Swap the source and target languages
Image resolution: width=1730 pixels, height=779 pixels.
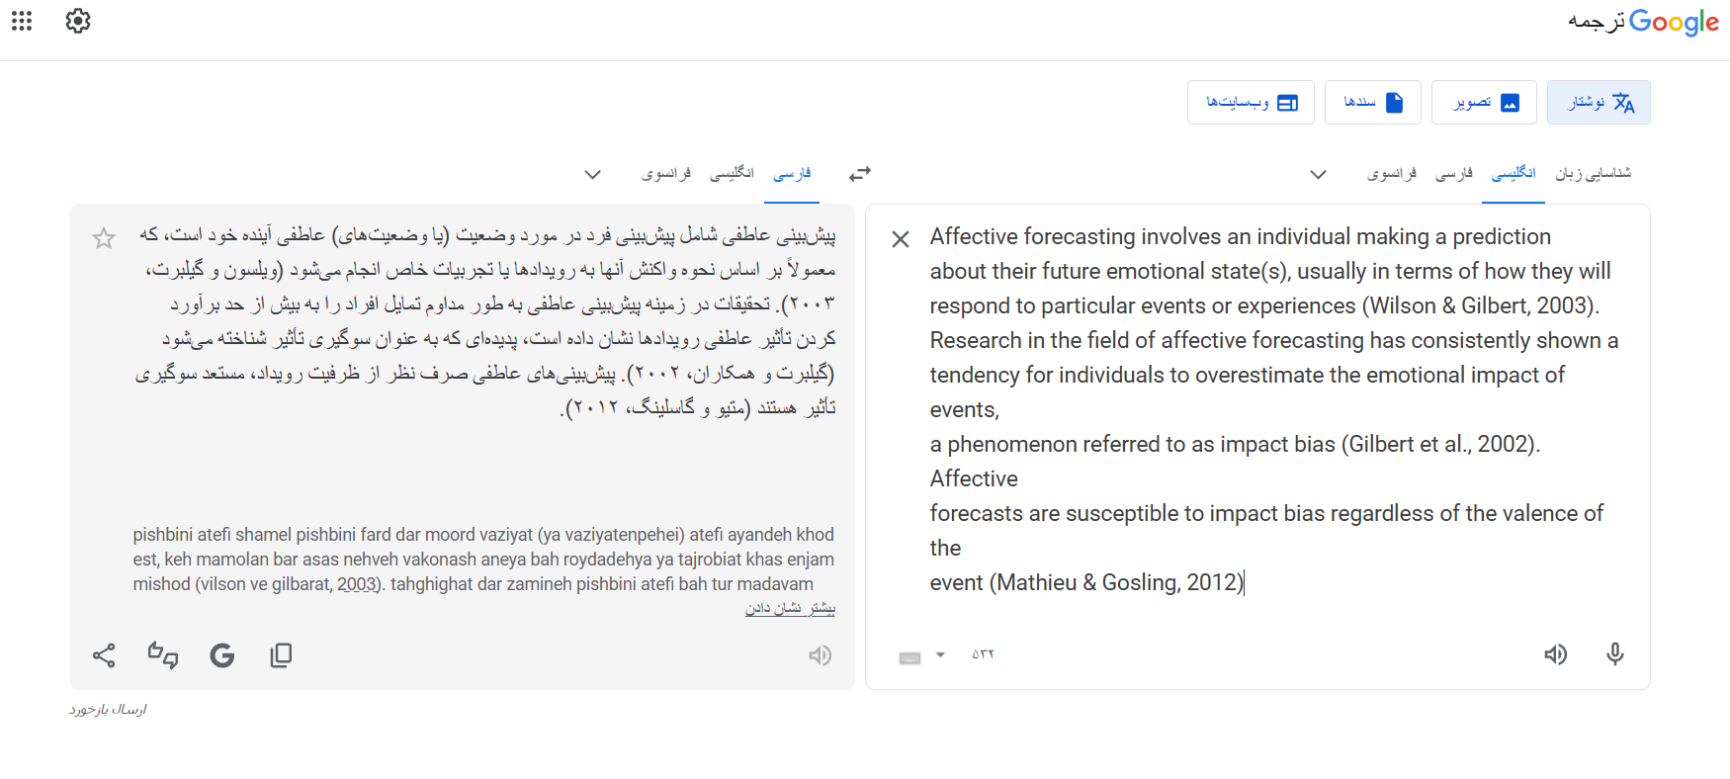[x=860, y=174]
